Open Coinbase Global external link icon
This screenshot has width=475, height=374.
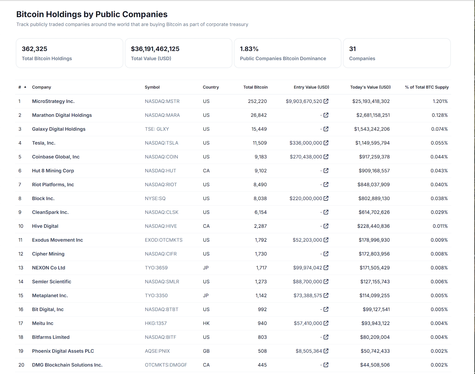click(x=326, y=157)
